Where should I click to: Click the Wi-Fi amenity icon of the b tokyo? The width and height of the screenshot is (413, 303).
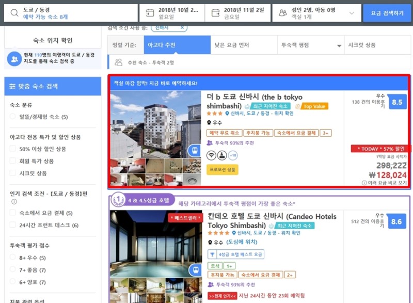click(211, 155)
